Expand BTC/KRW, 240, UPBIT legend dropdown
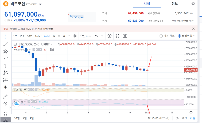Viewport: 202px width, 123px height. click(51, 44)
